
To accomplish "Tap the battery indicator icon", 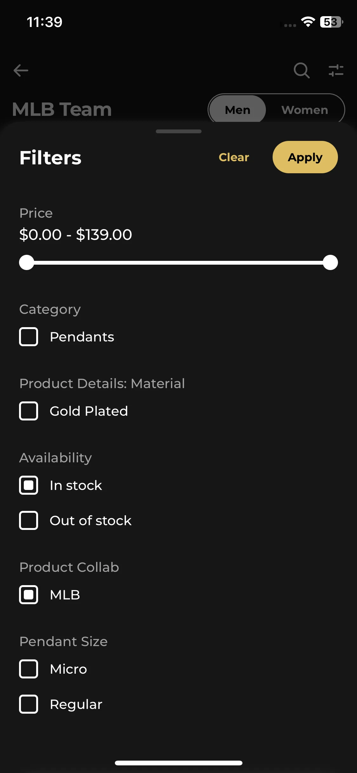I will pyautogui.click(x=332, y=22).
